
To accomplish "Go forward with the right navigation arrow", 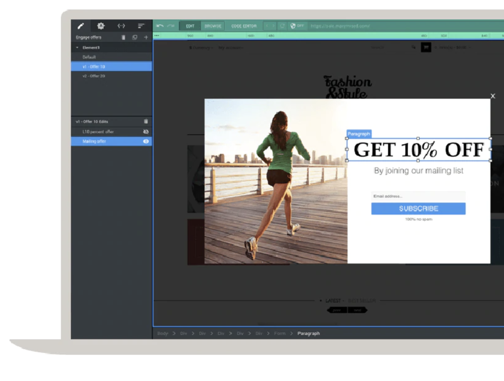I will [274, 26].
